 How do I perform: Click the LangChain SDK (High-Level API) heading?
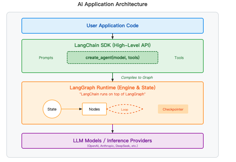pos(113,45)
